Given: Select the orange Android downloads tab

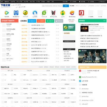Looking at the screenshot, I should coord(41,21).
